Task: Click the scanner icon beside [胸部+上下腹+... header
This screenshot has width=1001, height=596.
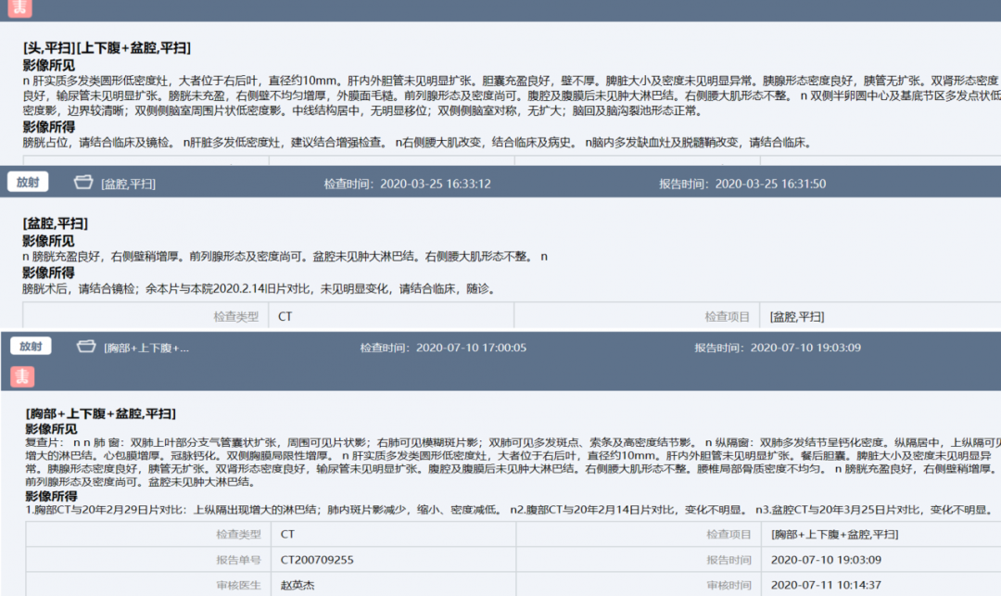Action: (86, 347)
